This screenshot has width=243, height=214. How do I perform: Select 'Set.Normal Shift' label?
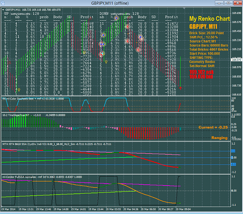[x=202, y=66]
